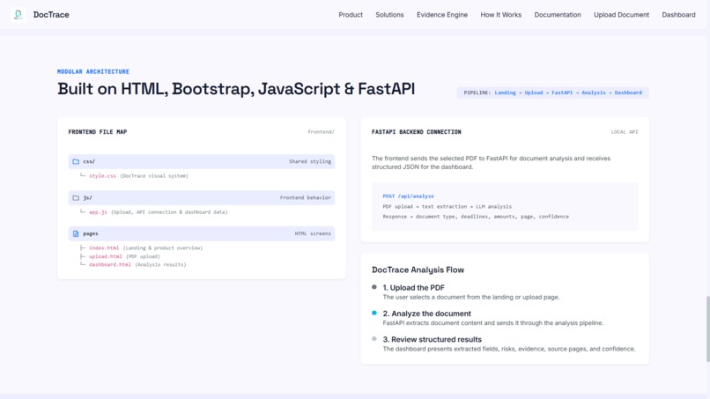This screenshot has width=710, height=399.
Task: Open the Product menu item
Action: [351, 14]
